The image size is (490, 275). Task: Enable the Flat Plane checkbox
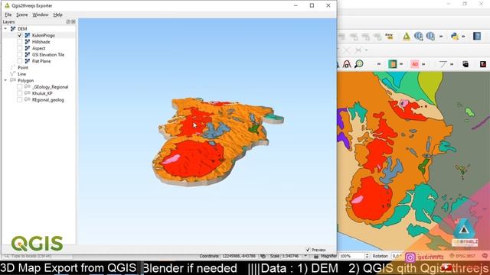[x=20, y=61]
